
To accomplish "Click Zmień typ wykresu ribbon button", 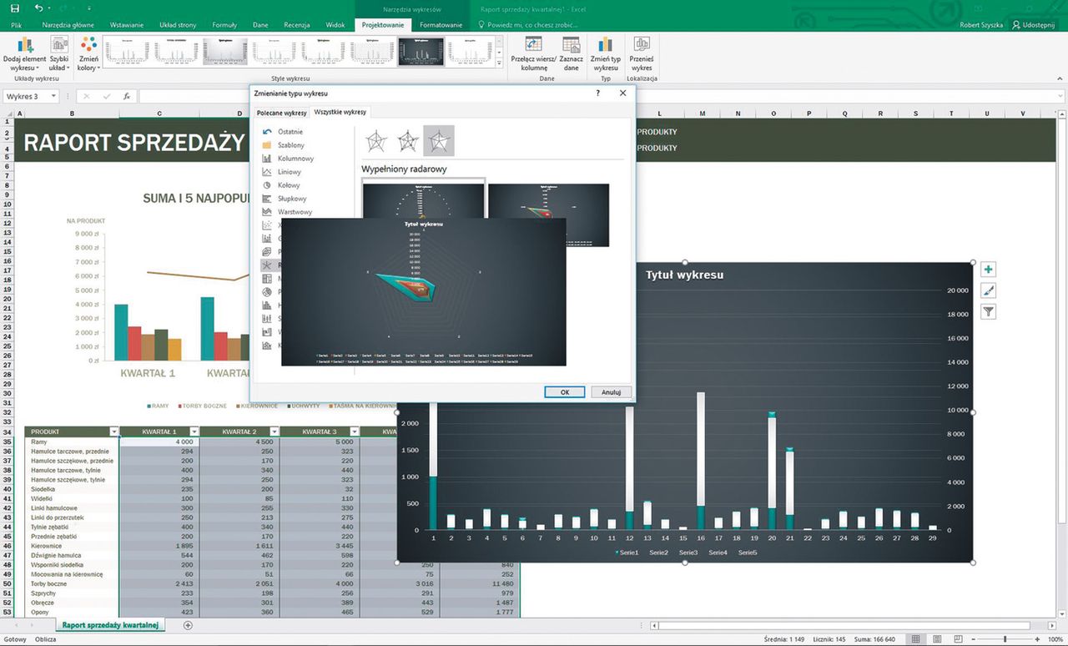I will (x=606, y=53).
